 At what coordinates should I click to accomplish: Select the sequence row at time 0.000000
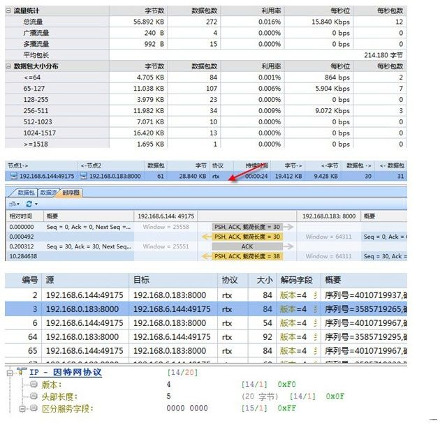[206, 227]
